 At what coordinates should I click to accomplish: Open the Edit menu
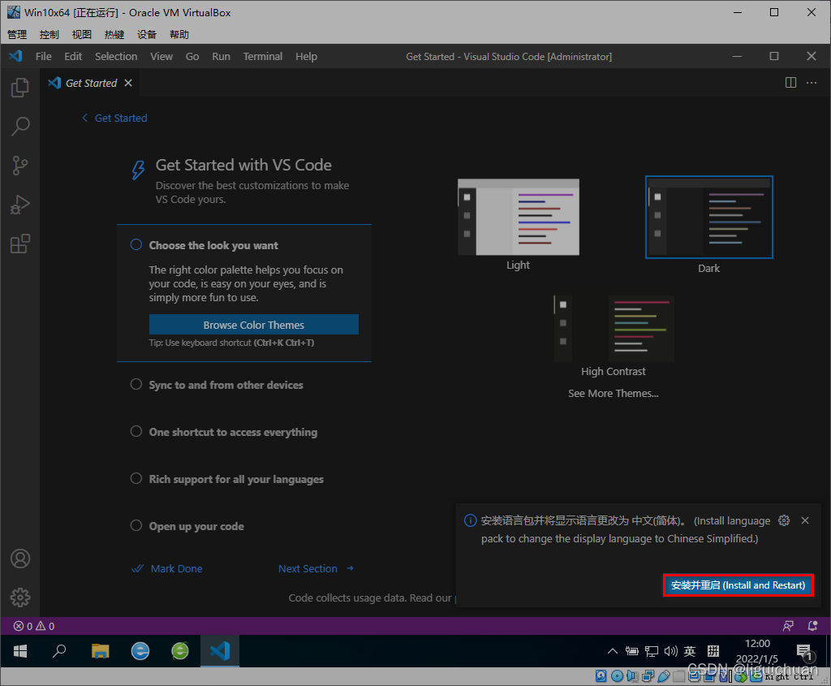[x=73, y=56]
